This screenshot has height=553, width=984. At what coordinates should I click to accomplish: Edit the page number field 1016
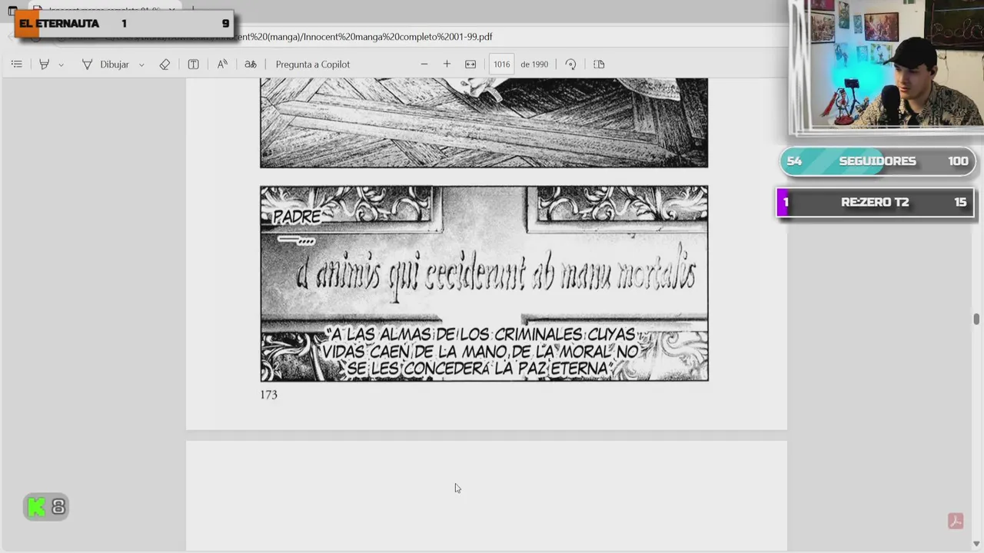501,65
